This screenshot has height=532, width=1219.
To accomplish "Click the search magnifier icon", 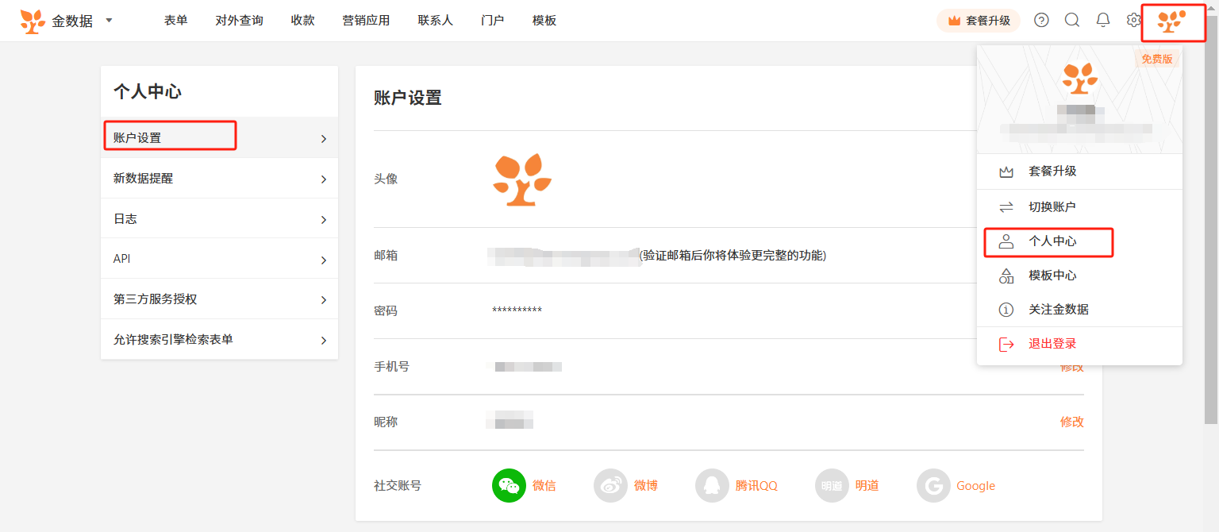I will (x=1072, y=21).
